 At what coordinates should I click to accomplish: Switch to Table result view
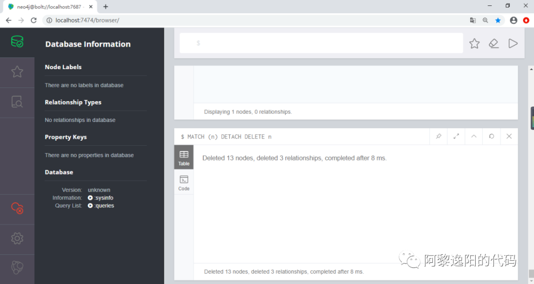[184, 158]
